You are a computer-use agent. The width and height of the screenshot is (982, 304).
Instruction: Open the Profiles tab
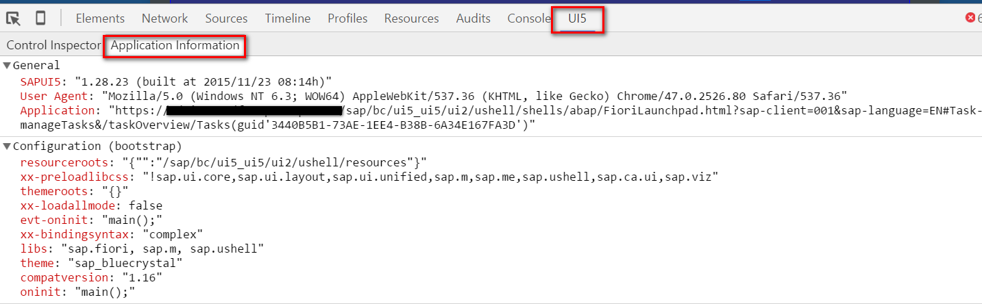point(347,18)
